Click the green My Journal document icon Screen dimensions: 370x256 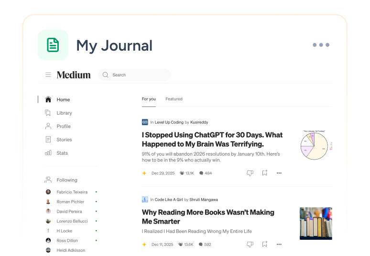click(53, 45)
